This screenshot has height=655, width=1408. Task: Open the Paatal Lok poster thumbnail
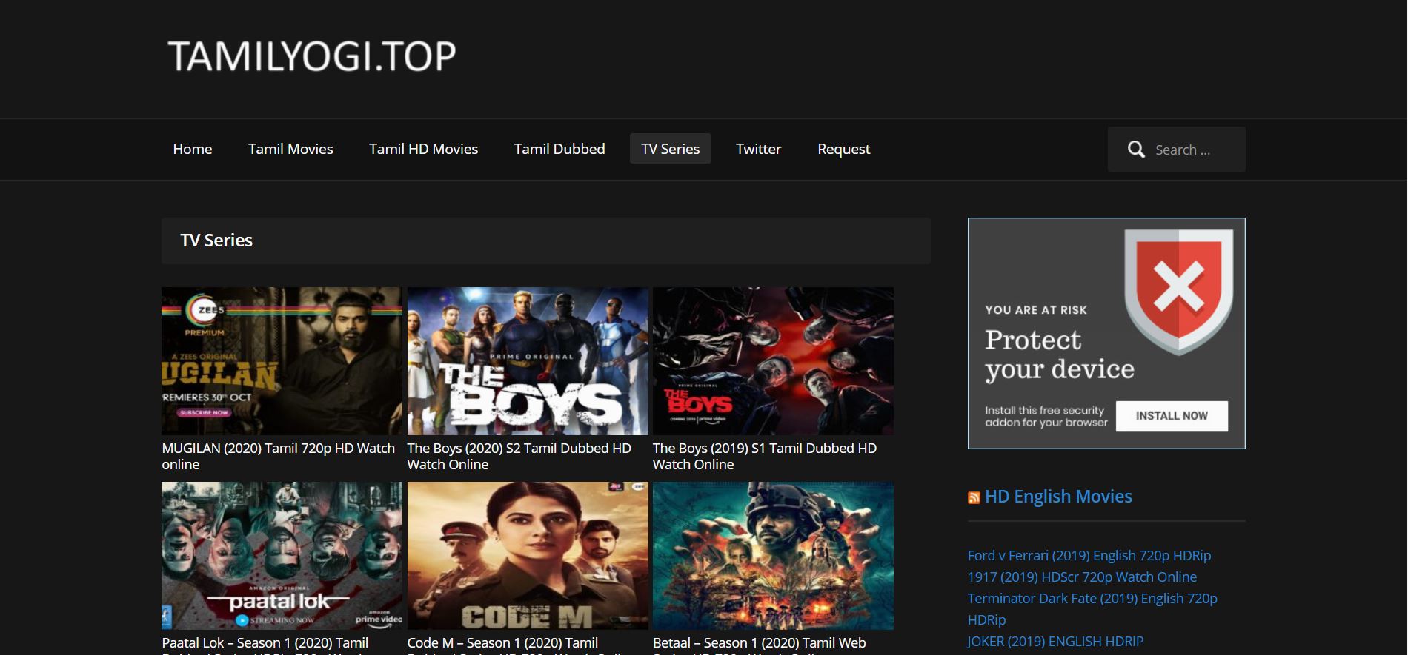(x=282, y=556)
